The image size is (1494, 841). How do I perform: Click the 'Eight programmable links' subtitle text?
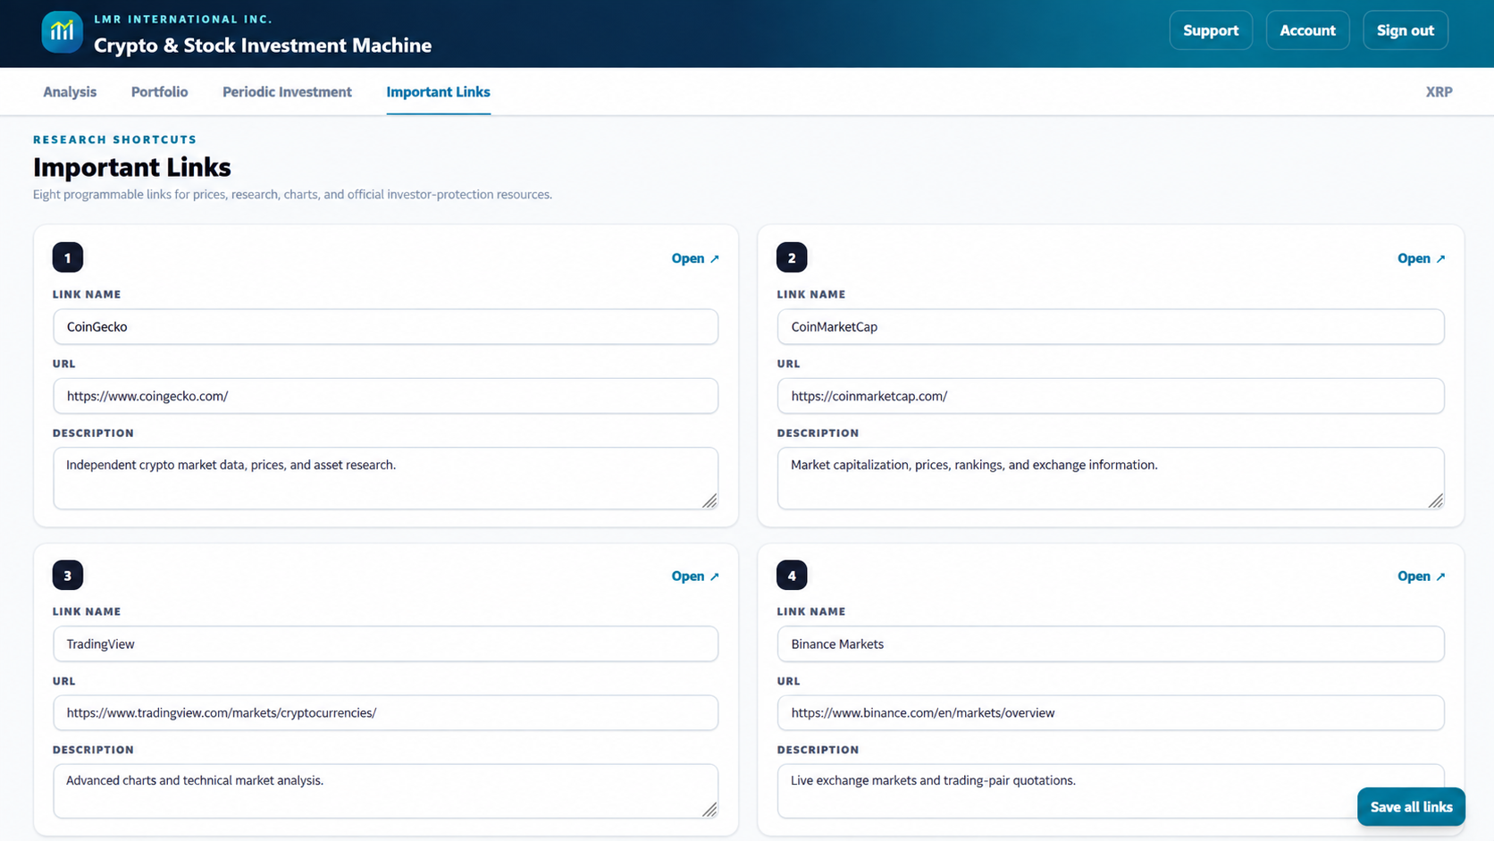point(292,194)
